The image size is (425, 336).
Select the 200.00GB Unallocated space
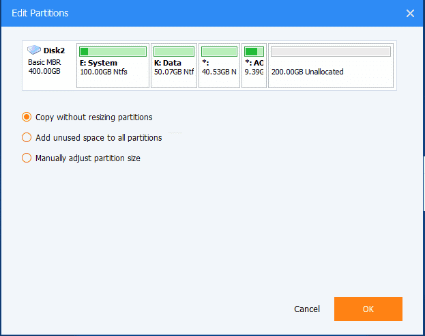[x=330, y=66]
